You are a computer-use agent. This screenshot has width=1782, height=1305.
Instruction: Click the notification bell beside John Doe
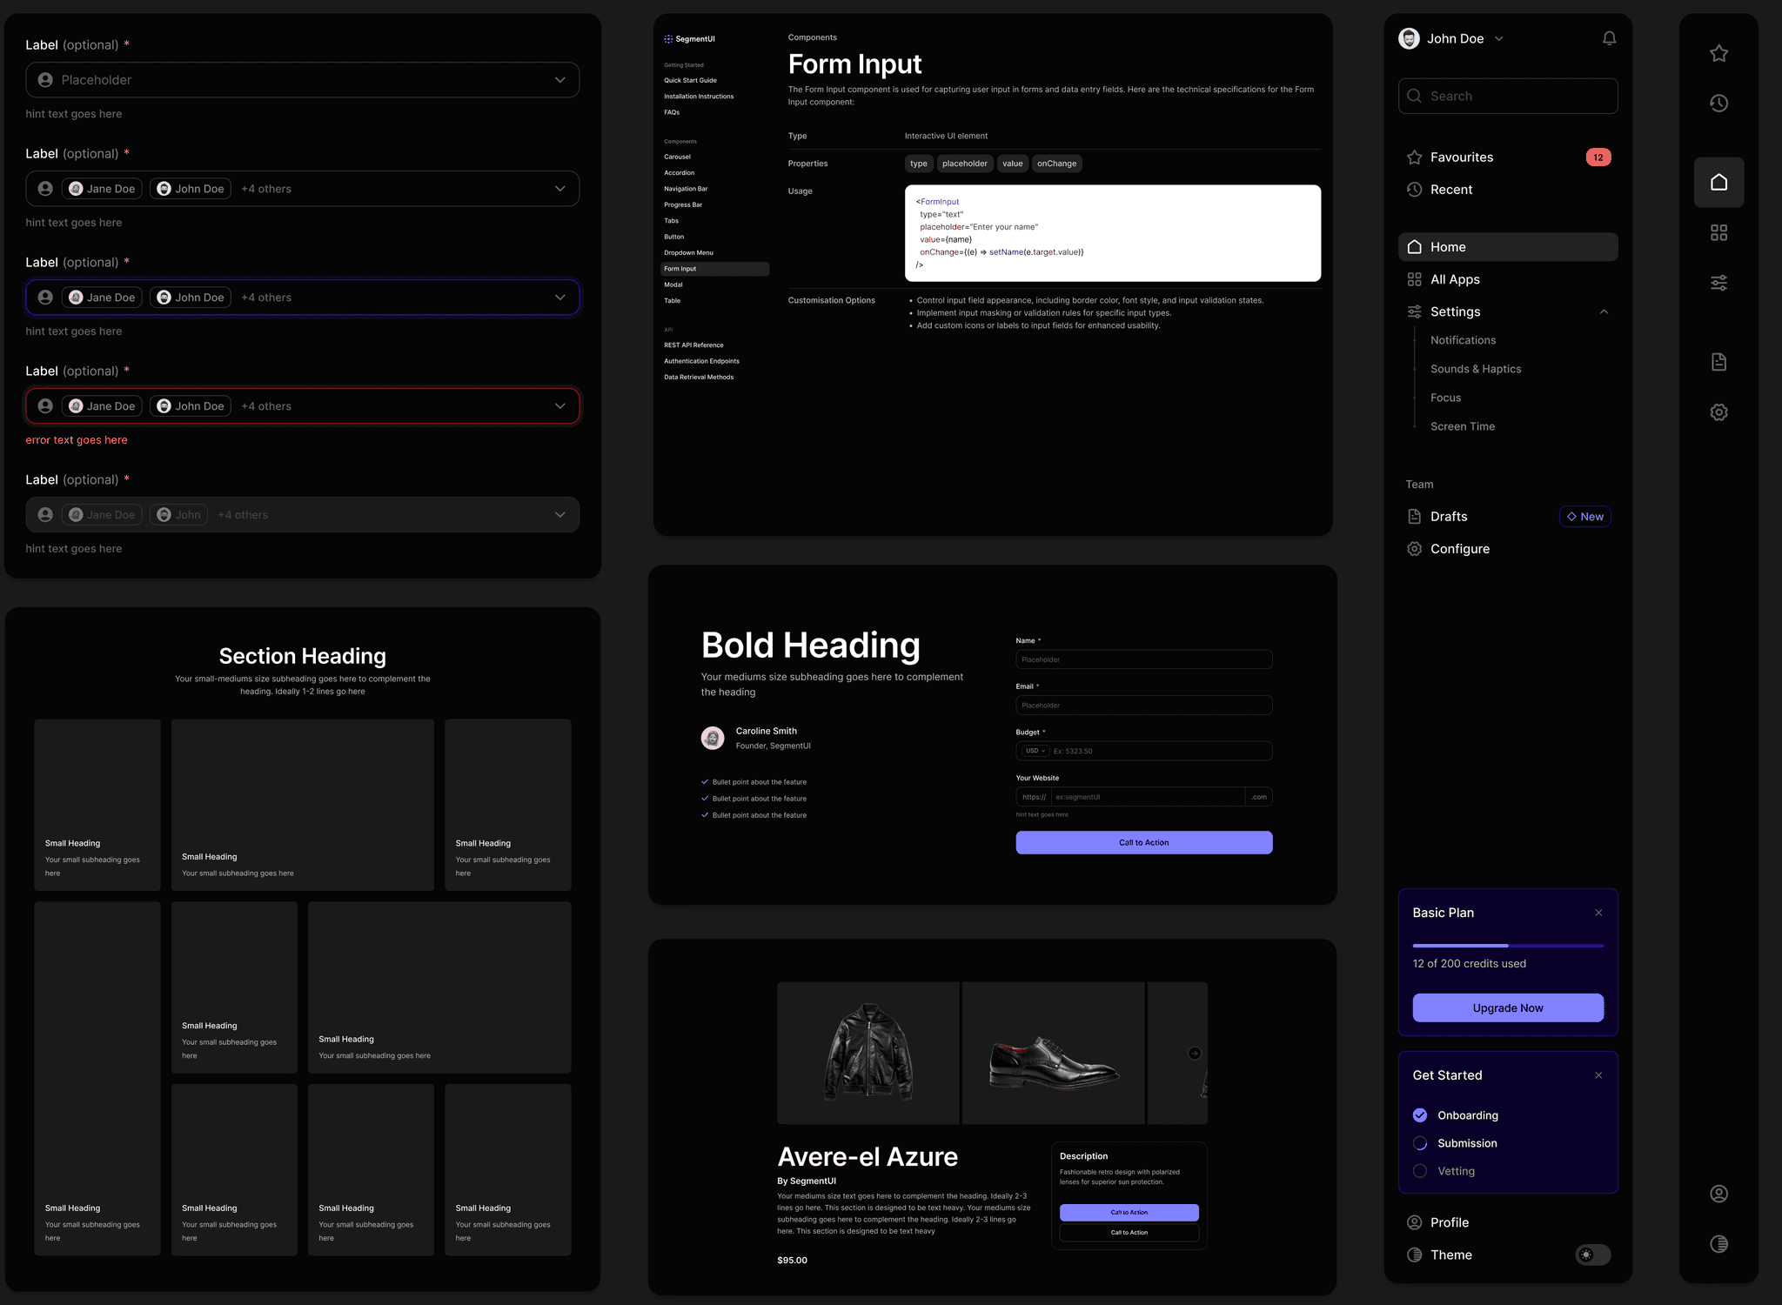click(x=1609, y=37)
